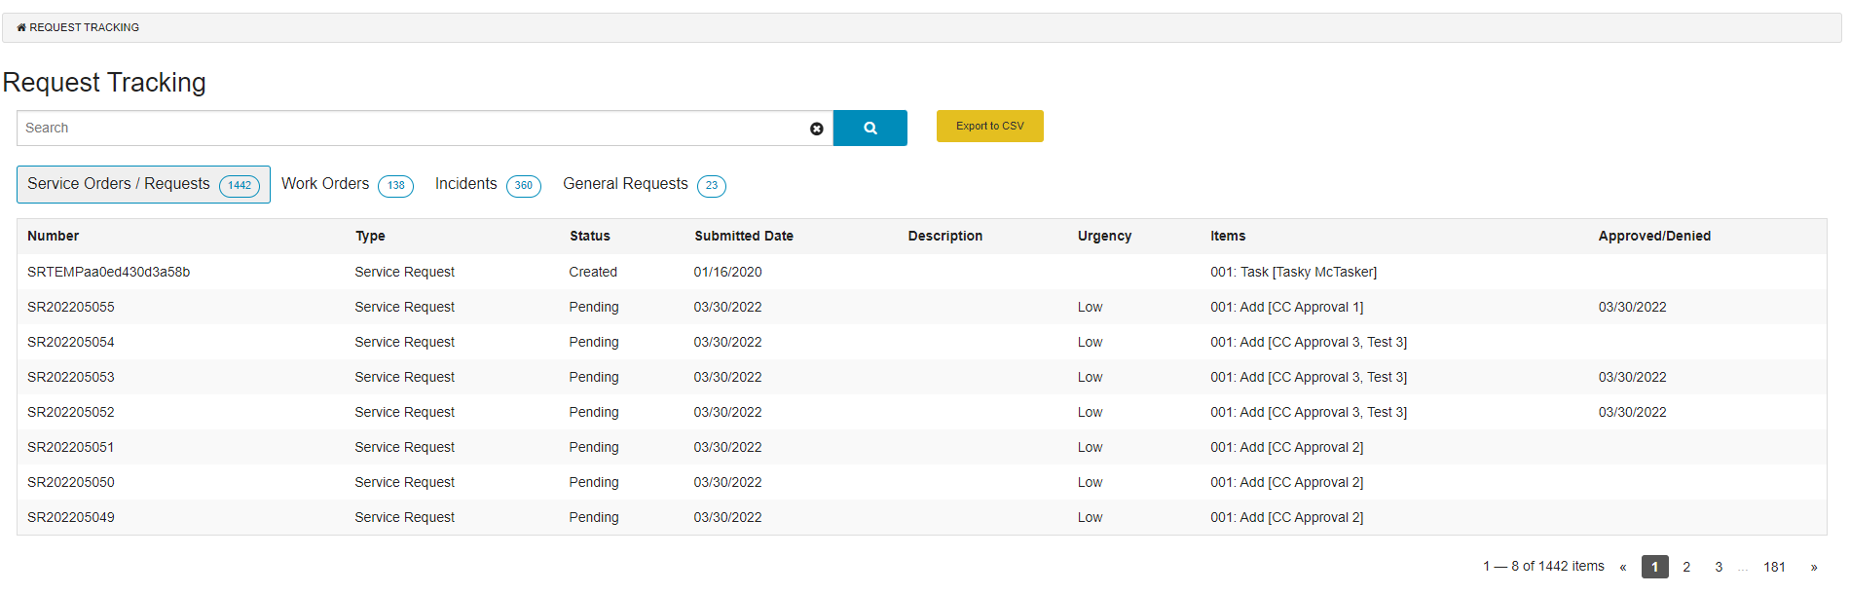Open request SRTEMPaa0ed430d3a58b

(x=108, y=272)
